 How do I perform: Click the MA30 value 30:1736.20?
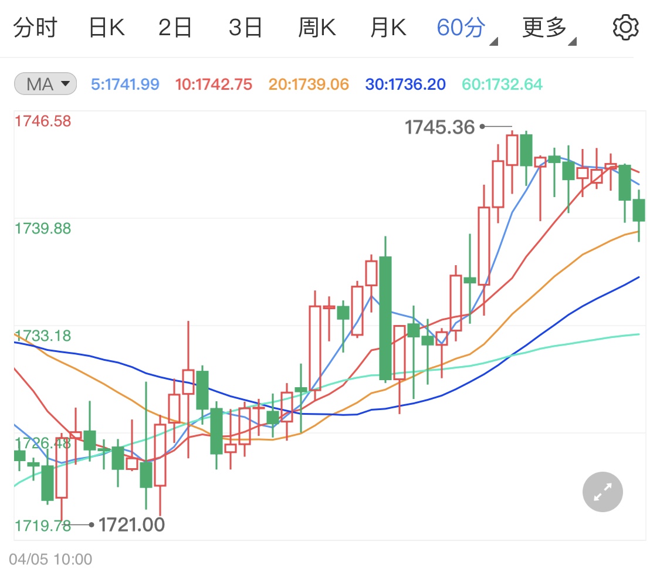[405, 84]
